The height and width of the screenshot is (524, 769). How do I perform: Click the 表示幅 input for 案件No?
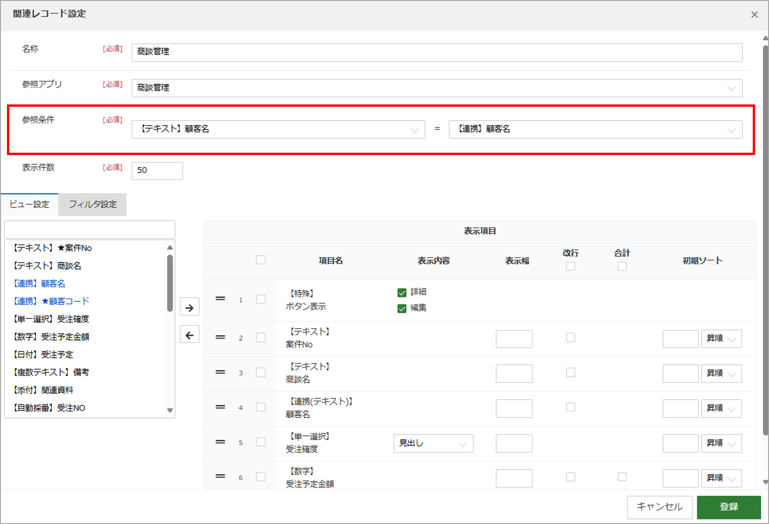(x=514, y=339)
